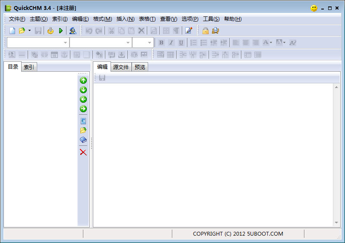345x243 pixels.
Task: Insert a hyperlink
Action: [35, 55]
